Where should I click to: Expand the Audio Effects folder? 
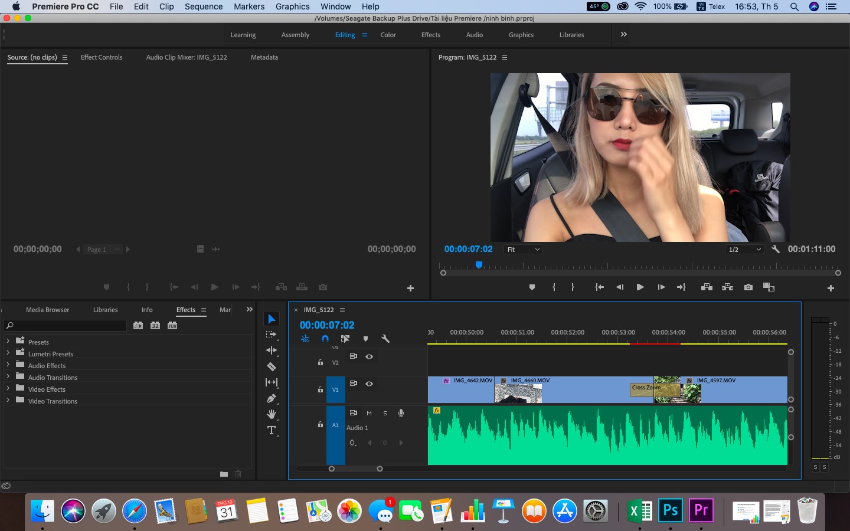click(8, 365)
